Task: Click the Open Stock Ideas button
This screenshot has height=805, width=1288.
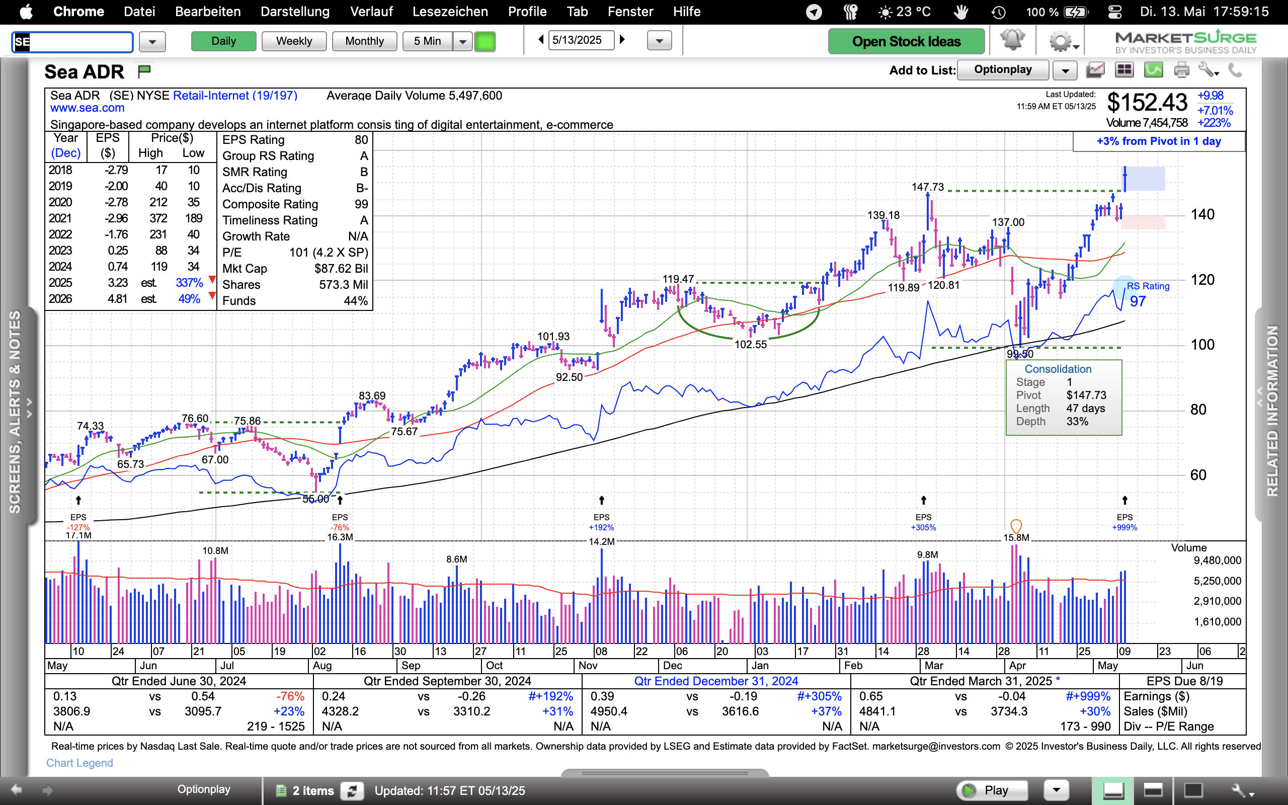Action: [x=906, y=42]
